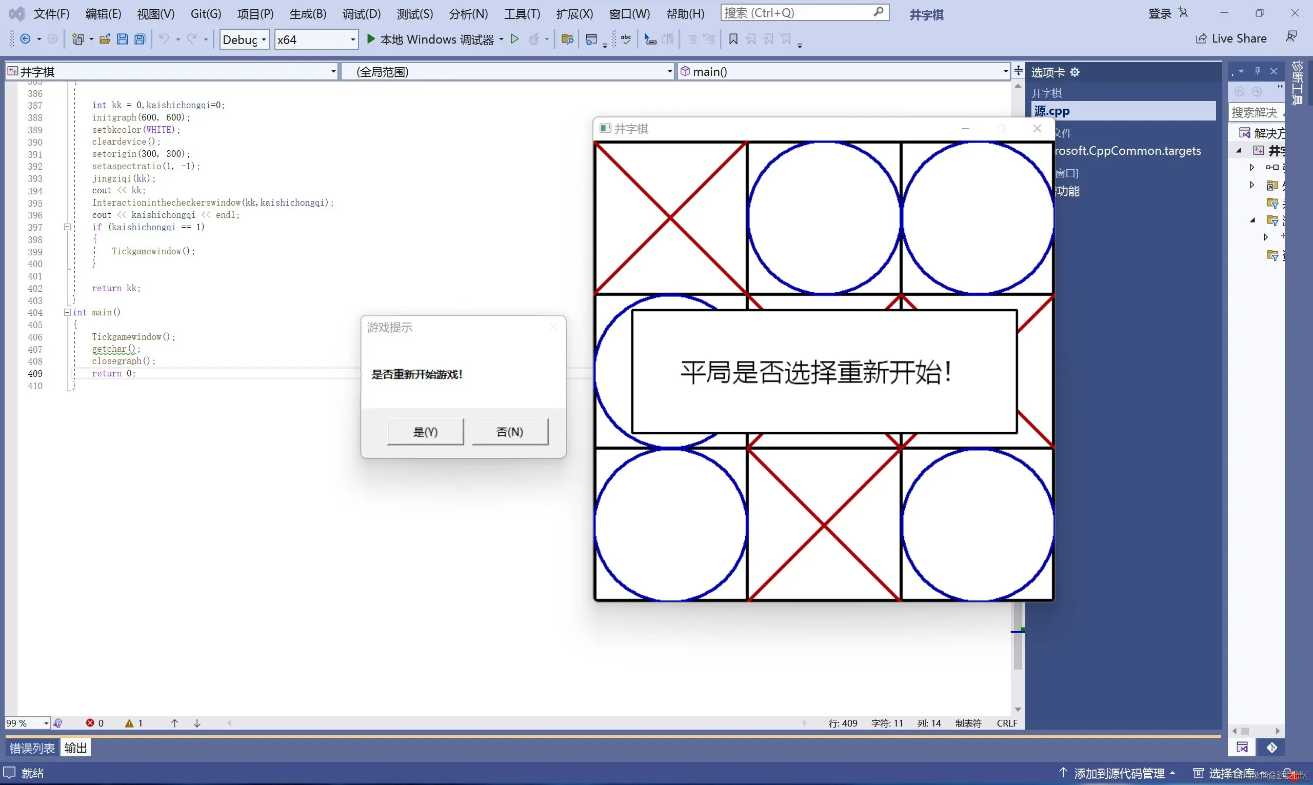
Task: Switch to the 输出 tab
Action: point(75,748)
